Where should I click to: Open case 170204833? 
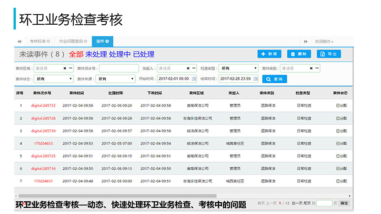(x=43, y=144)
